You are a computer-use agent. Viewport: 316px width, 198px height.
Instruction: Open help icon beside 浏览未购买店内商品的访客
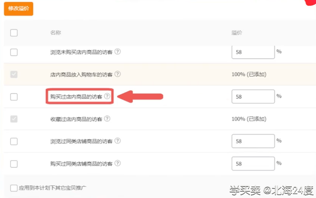118,52
